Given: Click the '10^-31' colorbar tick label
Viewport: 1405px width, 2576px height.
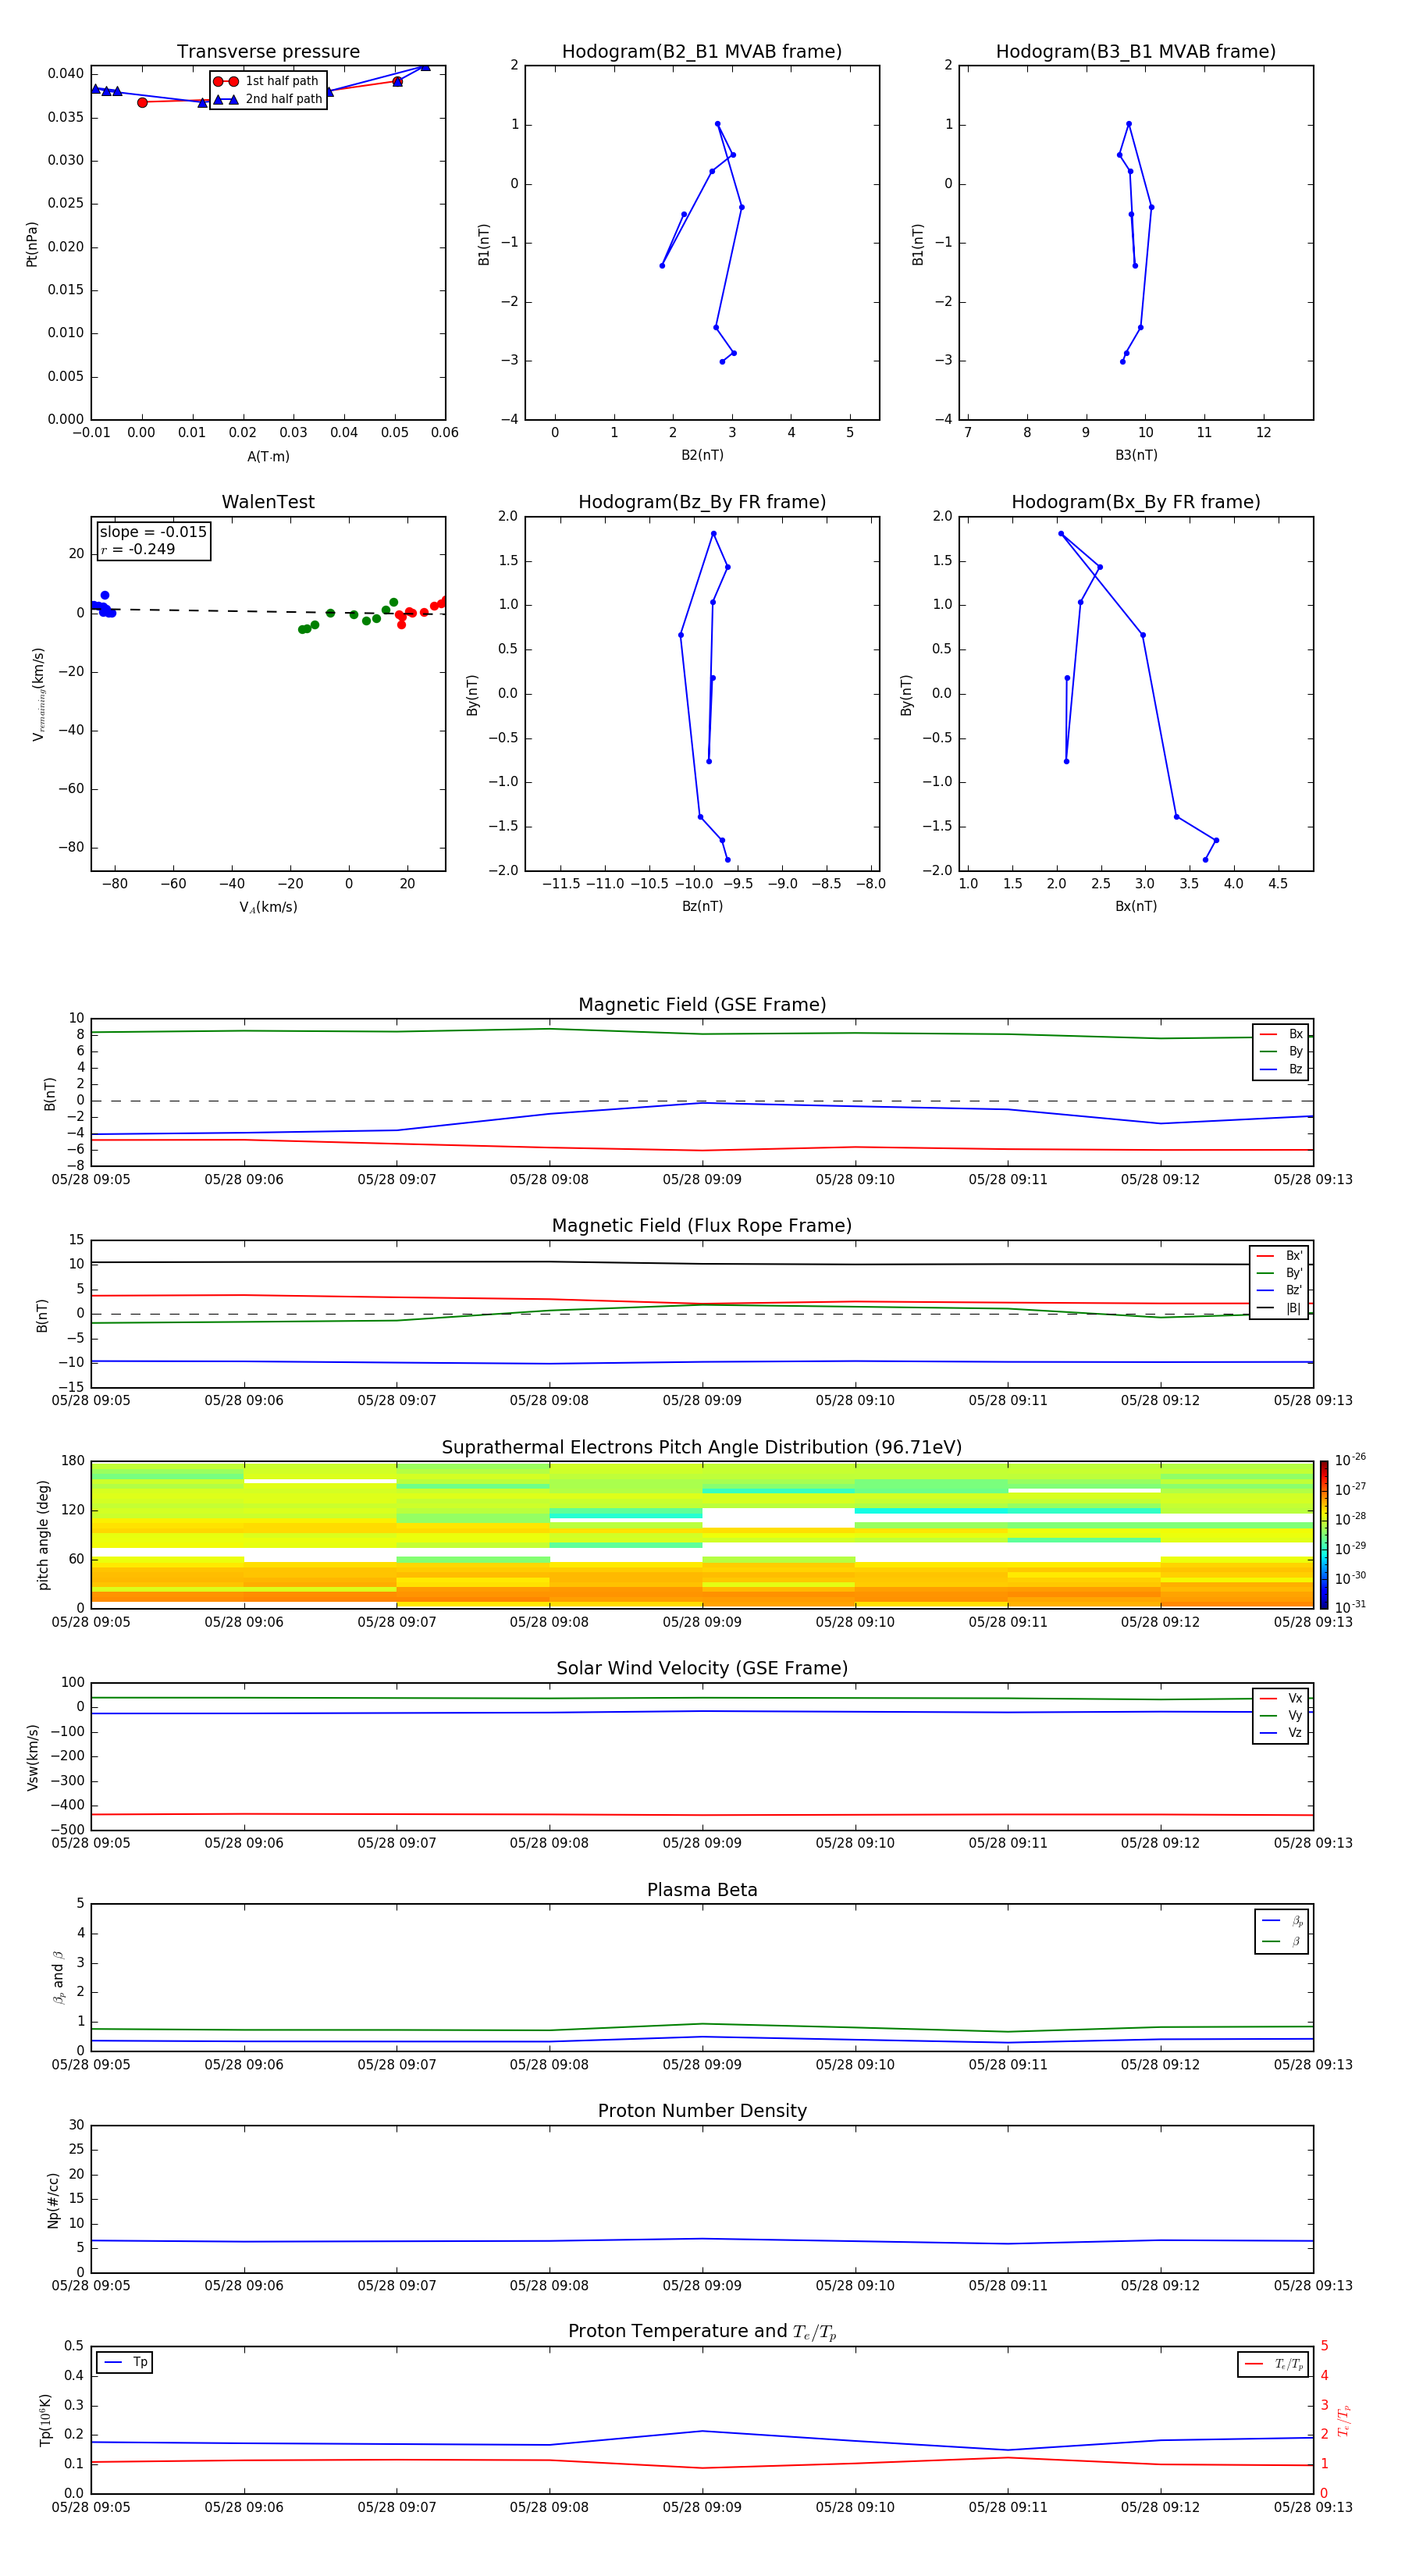Looking at the screenshot, I should coord(1350,1607).
